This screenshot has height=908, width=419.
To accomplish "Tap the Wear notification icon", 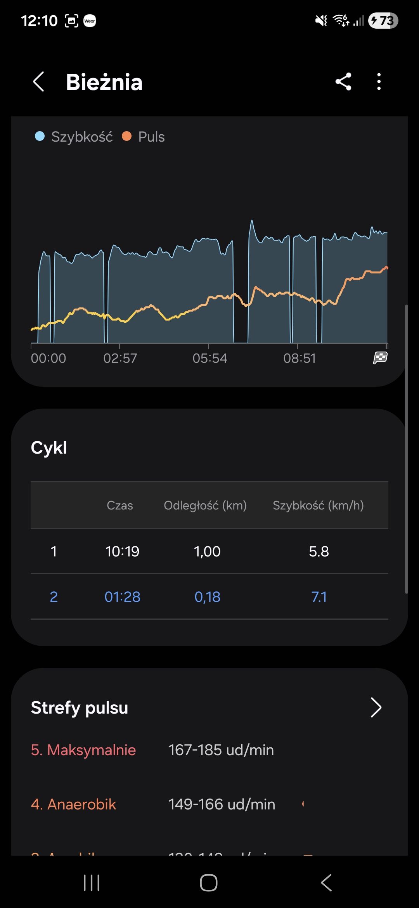I will click(90, 21).
